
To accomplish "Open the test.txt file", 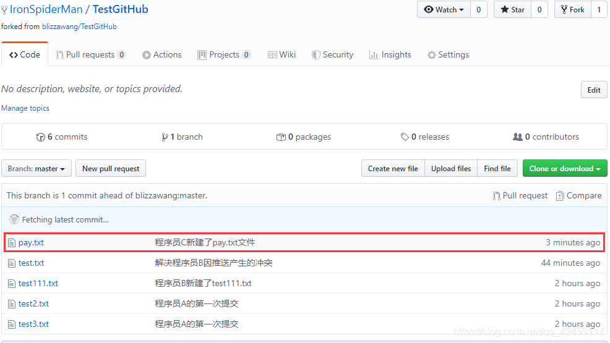I will tap(31, 263).
